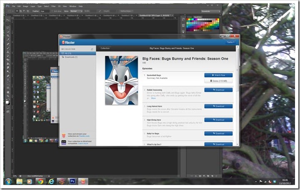Select the History Brush tool
This screenshot has width=300, height=190.
pyautogui.click(x=7, y=56)
